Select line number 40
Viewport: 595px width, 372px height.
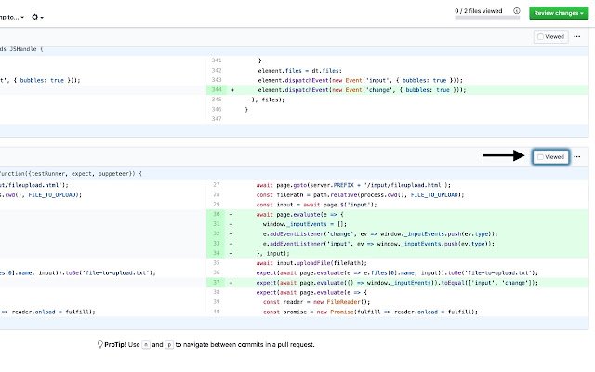217,312
